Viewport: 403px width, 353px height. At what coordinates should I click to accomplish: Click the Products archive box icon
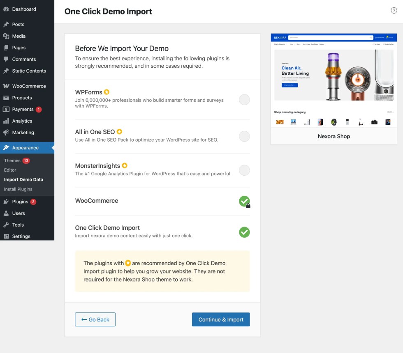tap(6, 98)
